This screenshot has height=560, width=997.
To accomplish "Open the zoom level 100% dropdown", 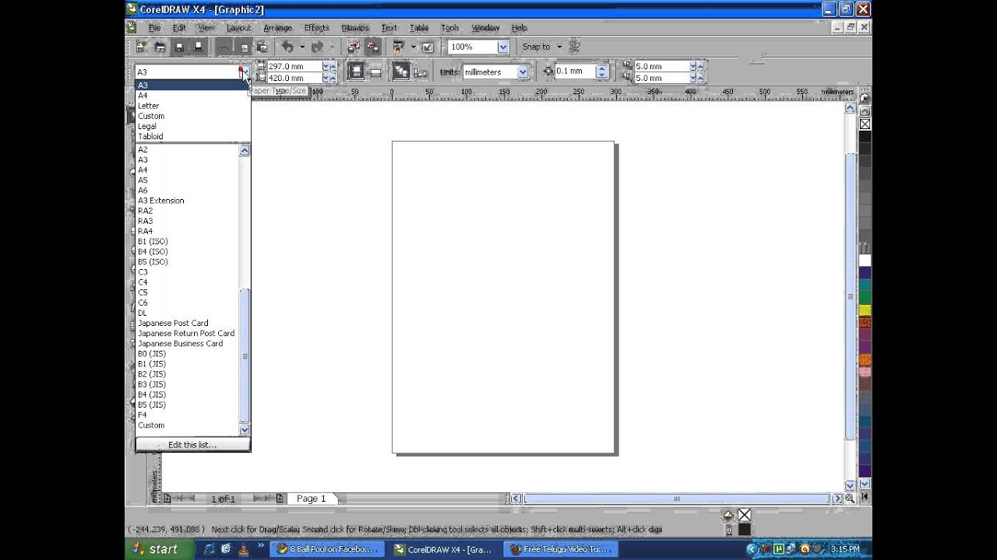I will (503, 47).
